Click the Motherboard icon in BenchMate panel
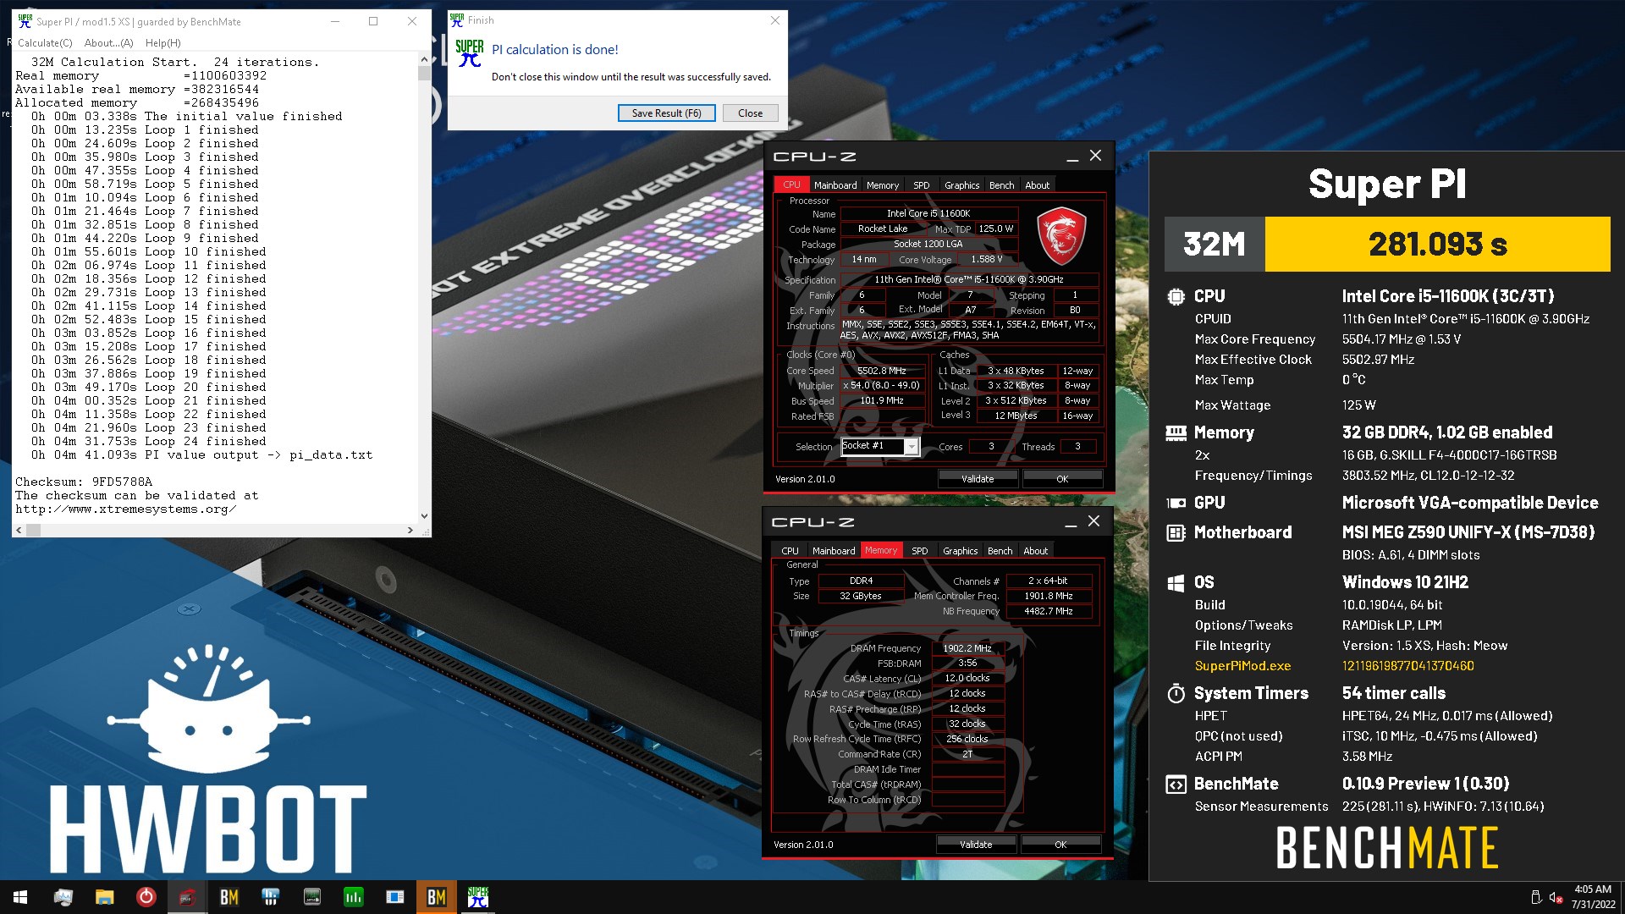Viewport: 1625px width, 914px height. (1176, 533)
